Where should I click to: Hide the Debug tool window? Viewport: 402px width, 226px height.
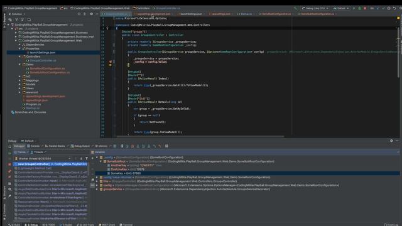pos(397,141)
